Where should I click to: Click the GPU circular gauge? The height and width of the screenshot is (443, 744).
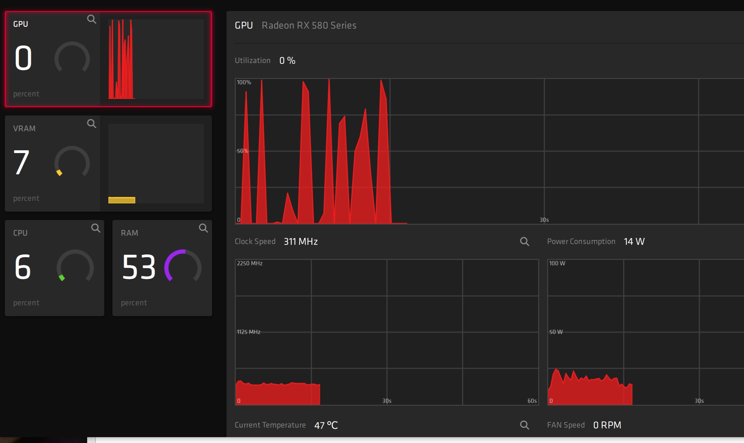[x=72, y=57]
